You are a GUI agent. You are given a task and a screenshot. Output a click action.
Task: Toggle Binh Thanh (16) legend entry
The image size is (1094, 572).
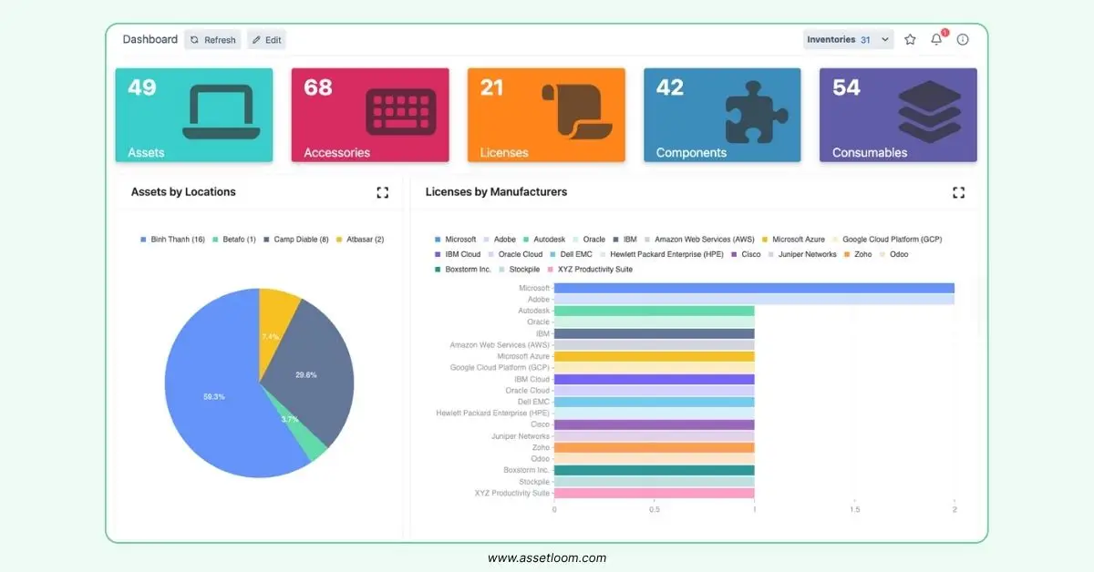point(172,240)
